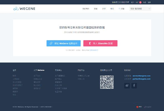Image resolution: width=164 pixels, height=111 pixels.
Task: Open the Weibo social icon in footer
Action: coord(127,86)
